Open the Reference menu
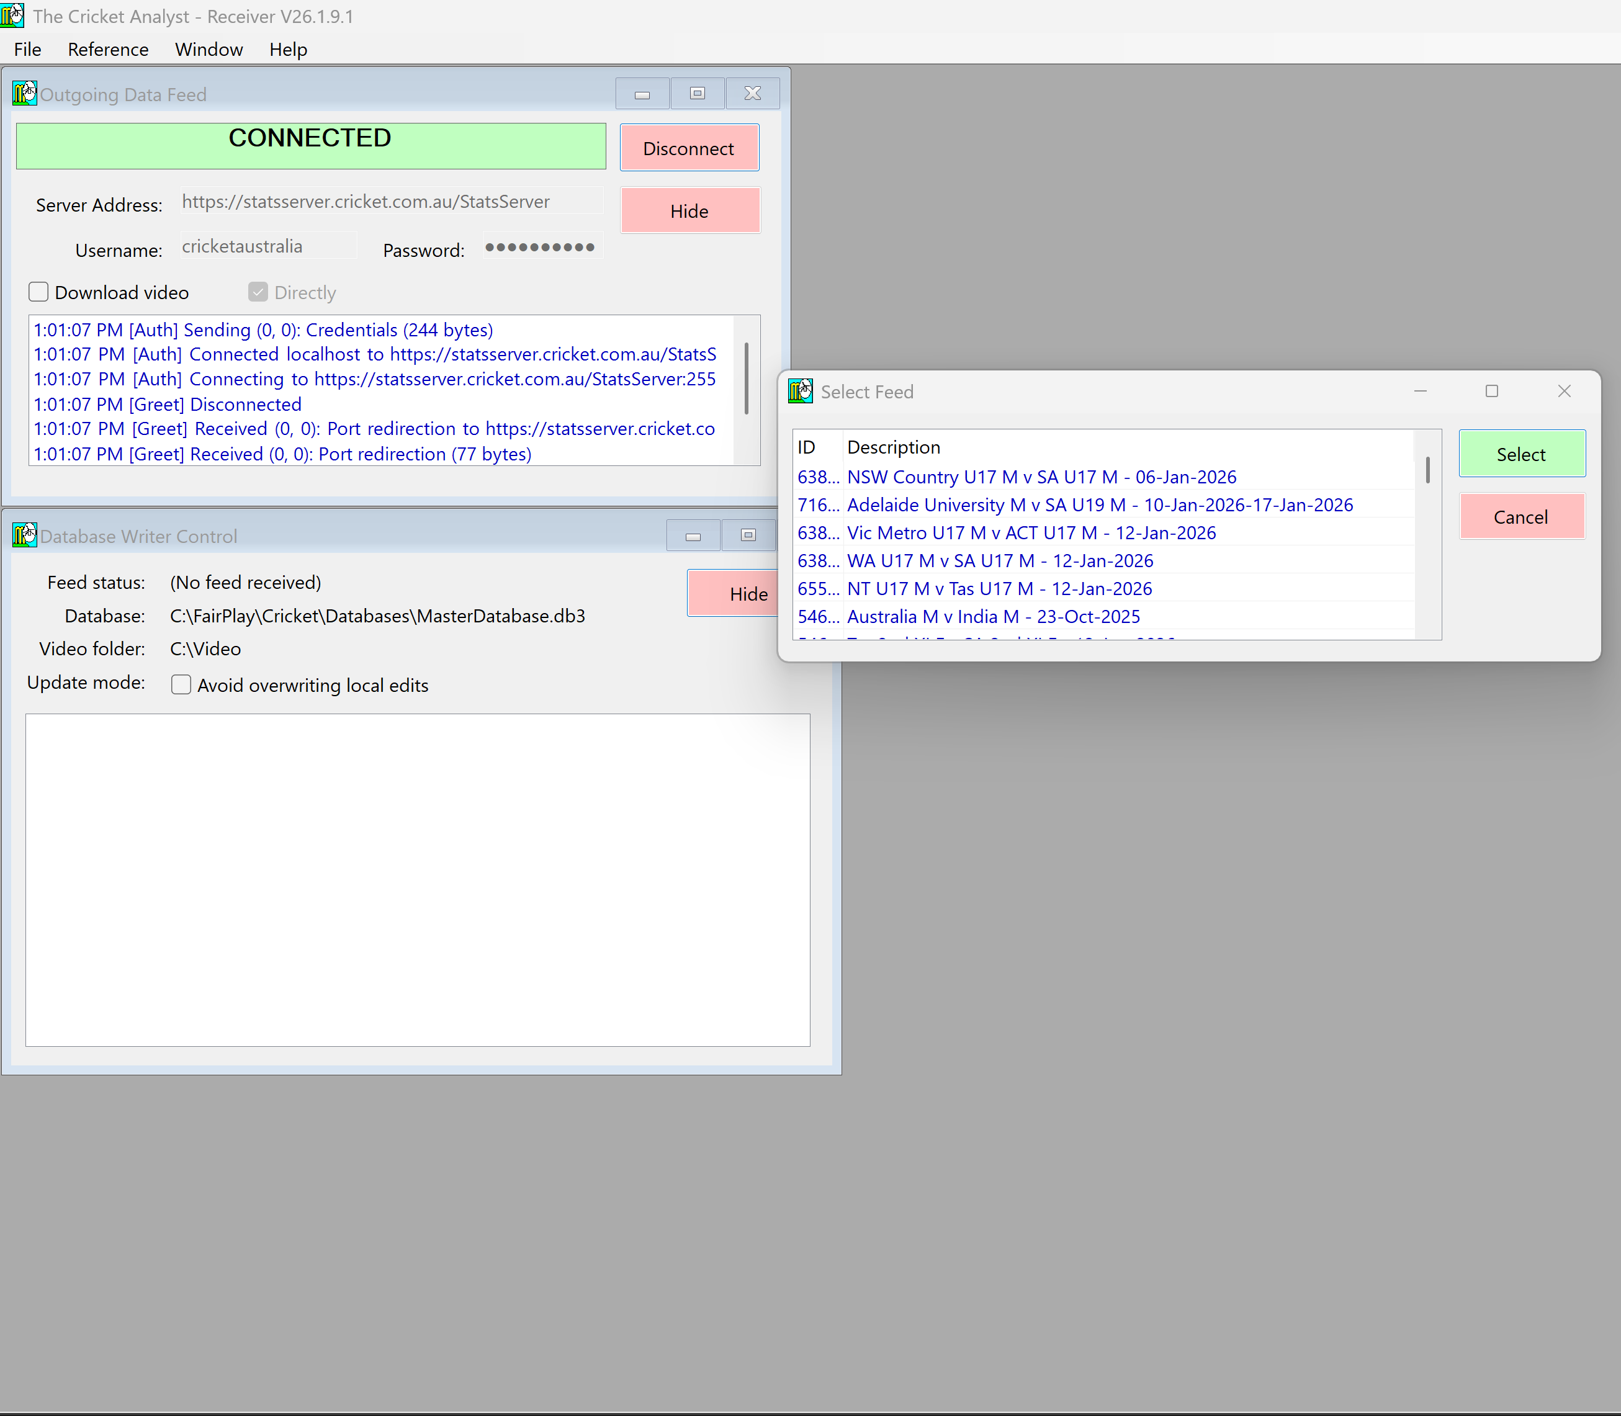This screenshot has width=1621, height=1416. click(108, 49)
